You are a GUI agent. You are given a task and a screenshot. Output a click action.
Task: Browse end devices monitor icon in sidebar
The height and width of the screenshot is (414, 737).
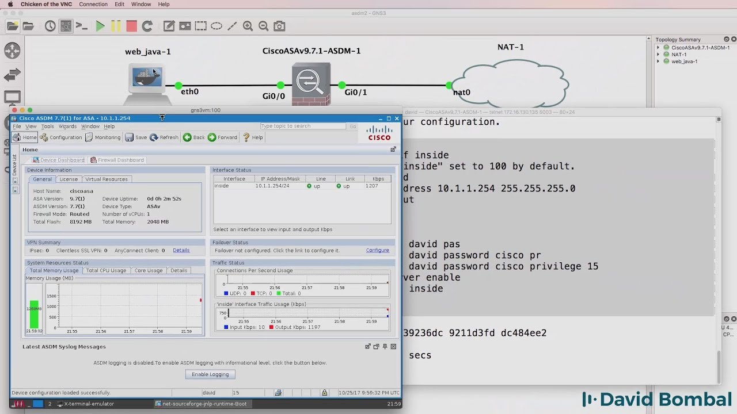[12, 97]
